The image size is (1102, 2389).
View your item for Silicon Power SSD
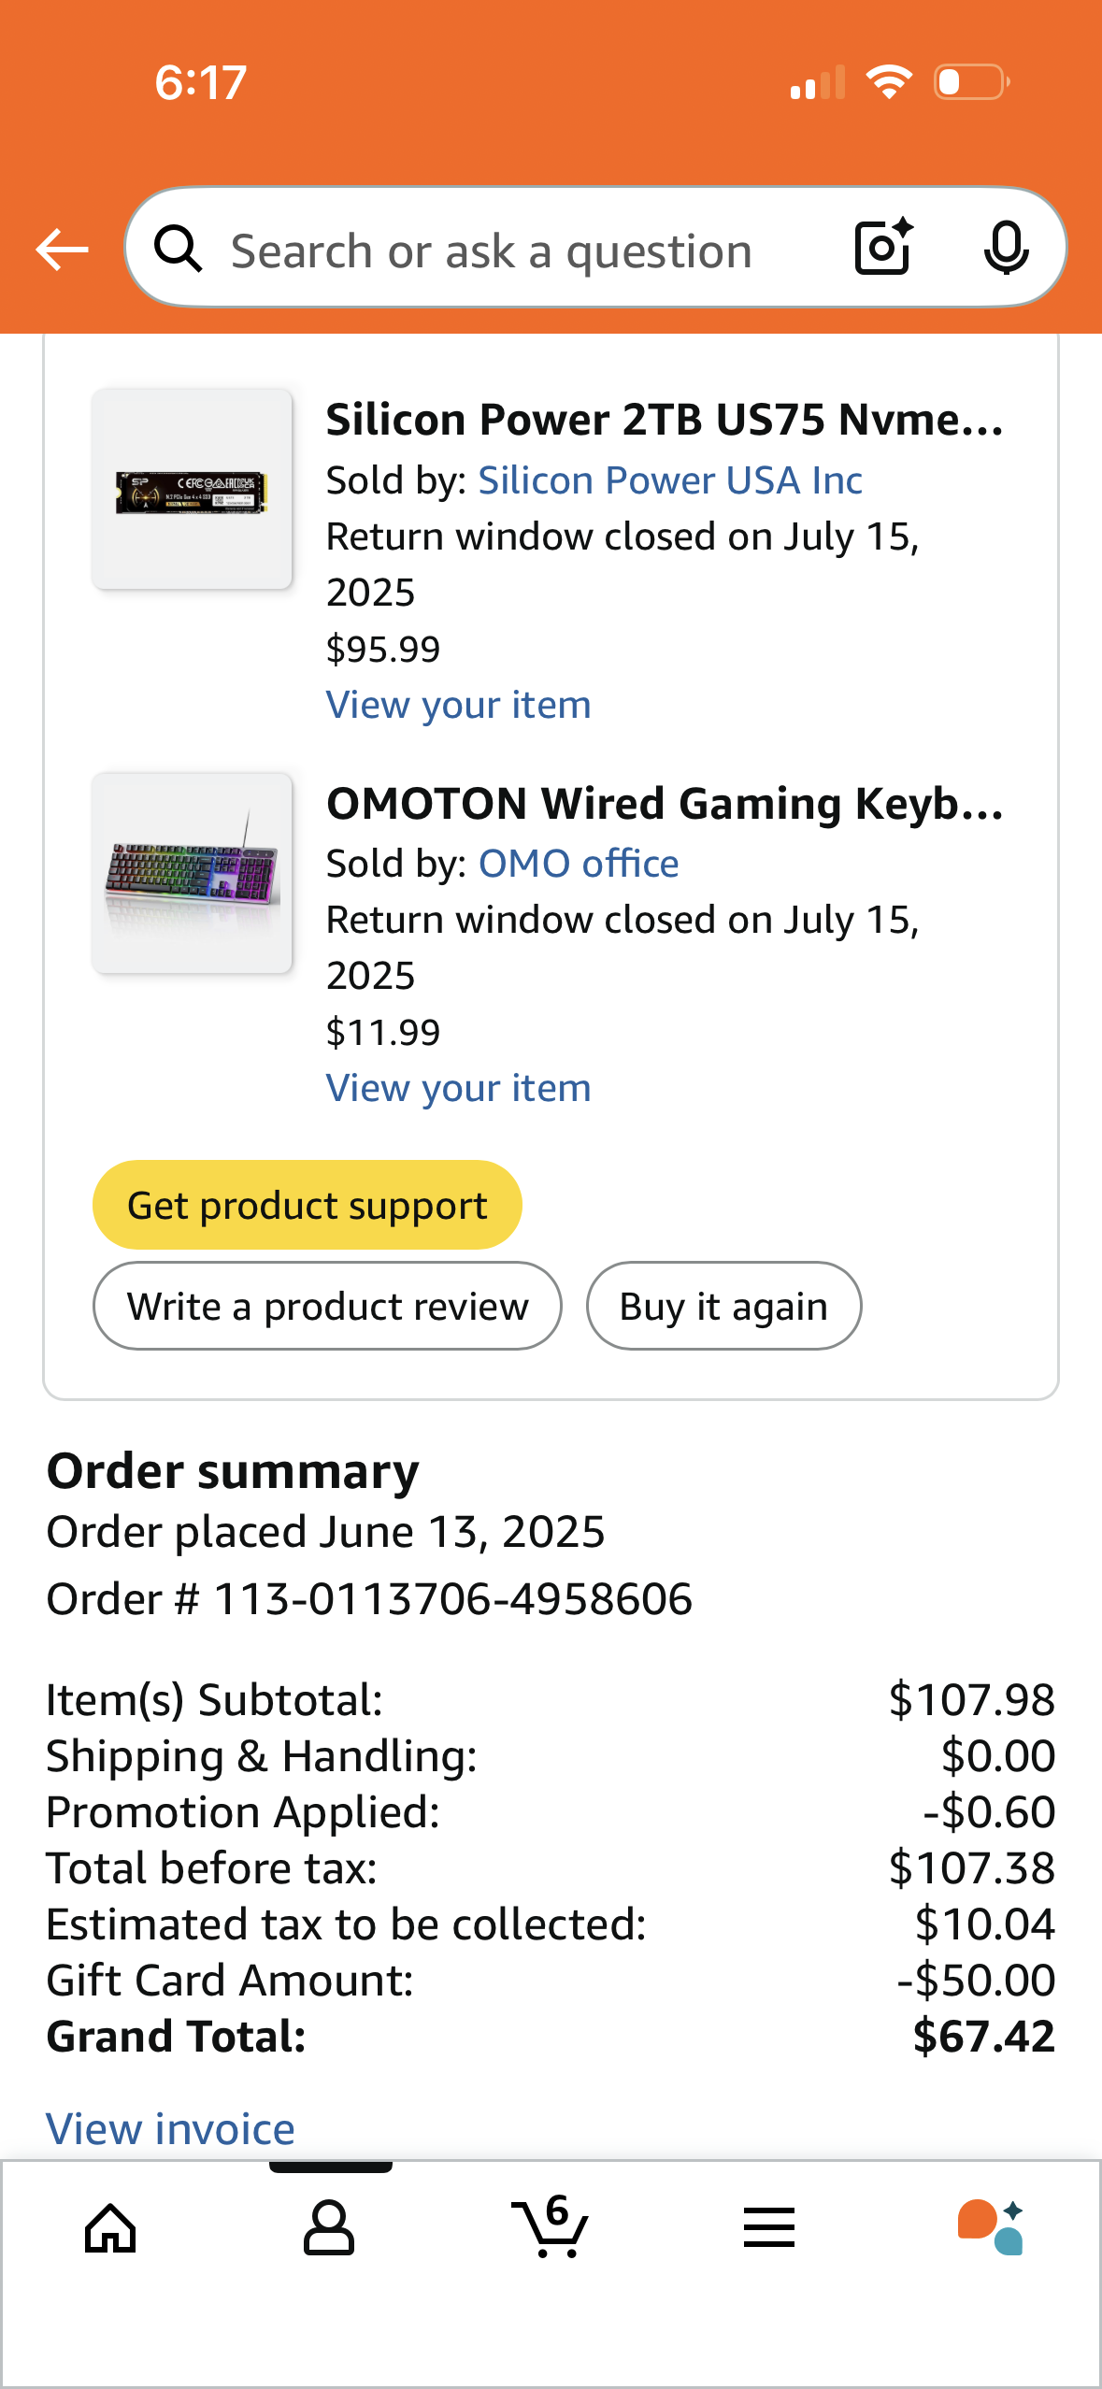pyautogui.click(x=458, y=705)
